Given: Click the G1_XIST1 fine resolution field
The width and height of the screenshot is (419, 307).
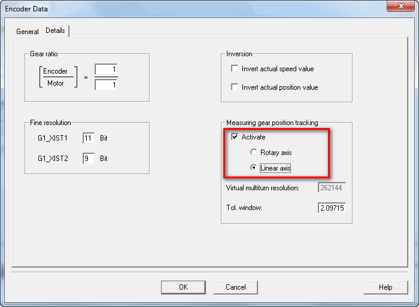Looking at the screenshot, I should point(89,138).
